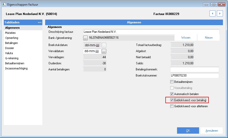Viewport: 228px width, 138px height.
Task: Go to the next invoice arrow
Action: 220,13
